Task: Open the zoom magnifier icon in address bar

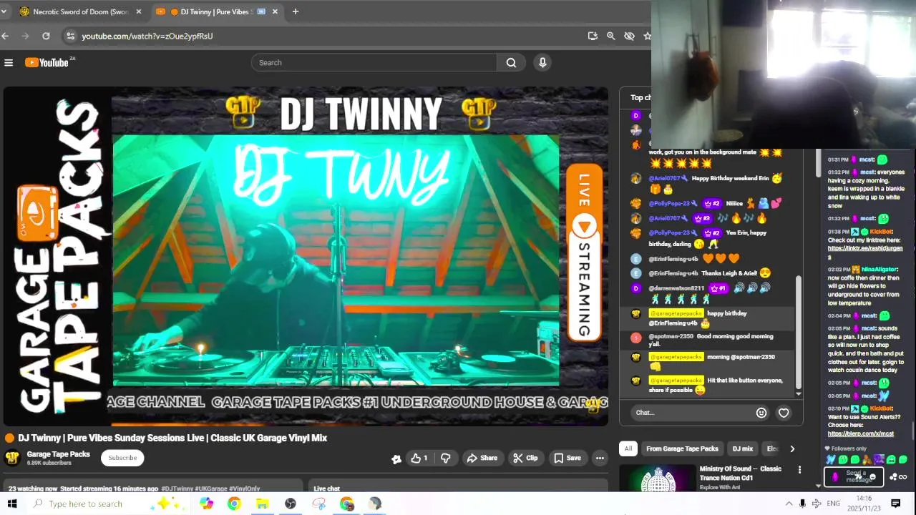Action: pos(610,36)
